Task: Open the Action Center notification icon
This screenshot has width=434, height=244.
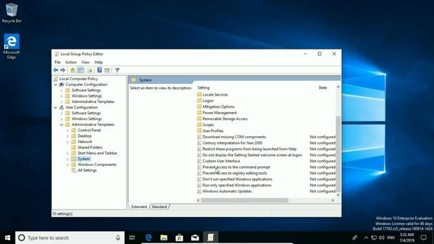Action: point(423,238)
